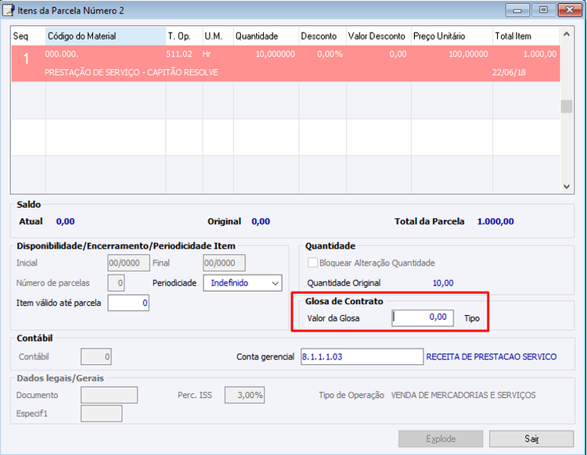
Task: Click the Atual saldo value 0,00
Action: tap(66, 221)
